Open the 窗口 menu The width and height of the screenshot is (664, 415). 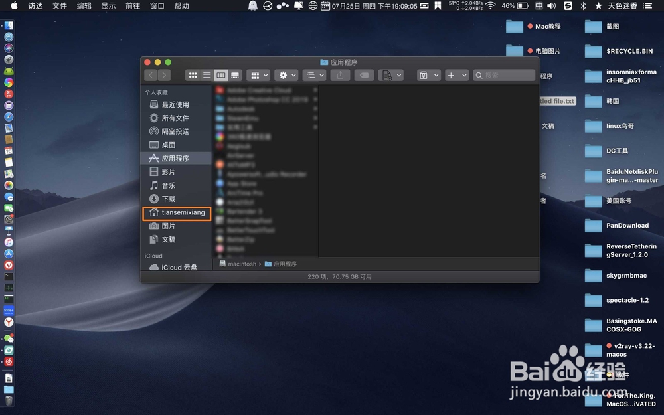(x=157, y=5)
